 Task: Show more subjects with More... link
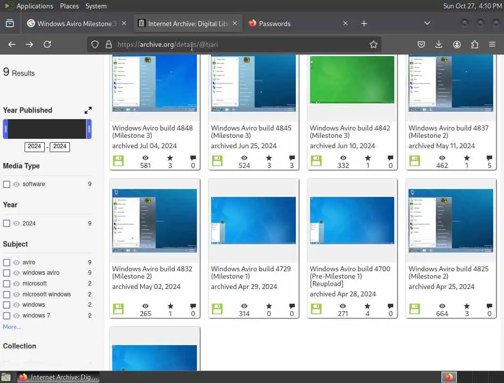click(x=12, y=327)
